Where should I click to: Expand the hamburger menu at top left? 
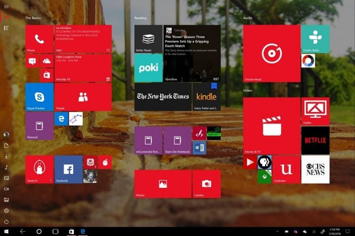(6, 5)
